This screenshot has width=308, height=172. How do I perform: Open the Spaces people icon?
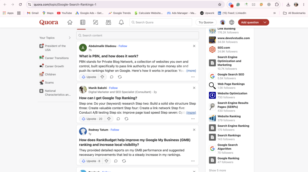click(108, 22)
